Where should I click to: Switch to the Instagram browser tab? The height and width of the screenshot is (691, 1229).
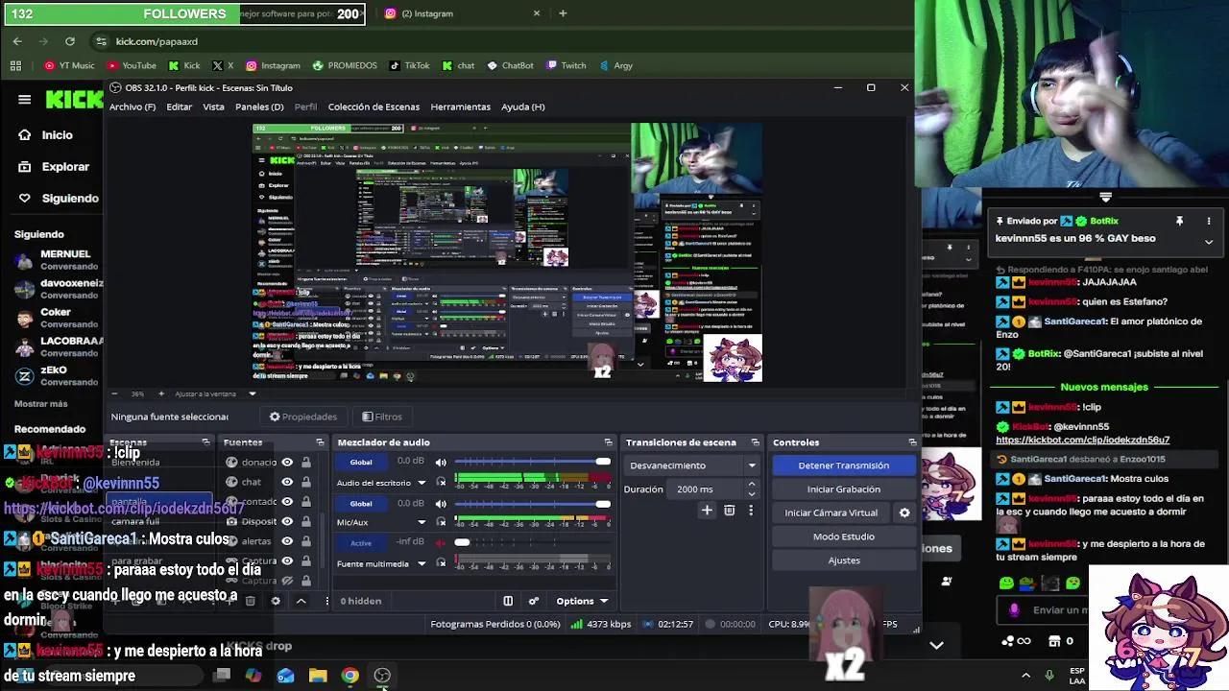pyautogui.click(x=461, y=13)
